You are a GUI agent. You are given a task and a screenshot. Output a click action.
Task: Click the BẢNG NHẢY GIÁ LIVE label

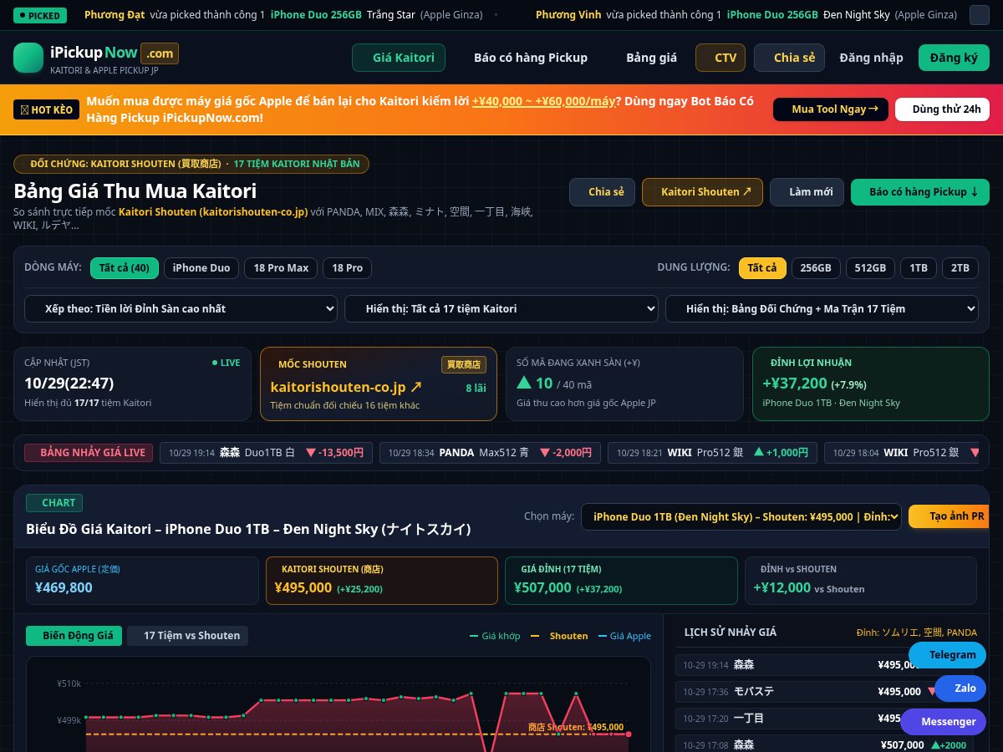click(89, 452)
